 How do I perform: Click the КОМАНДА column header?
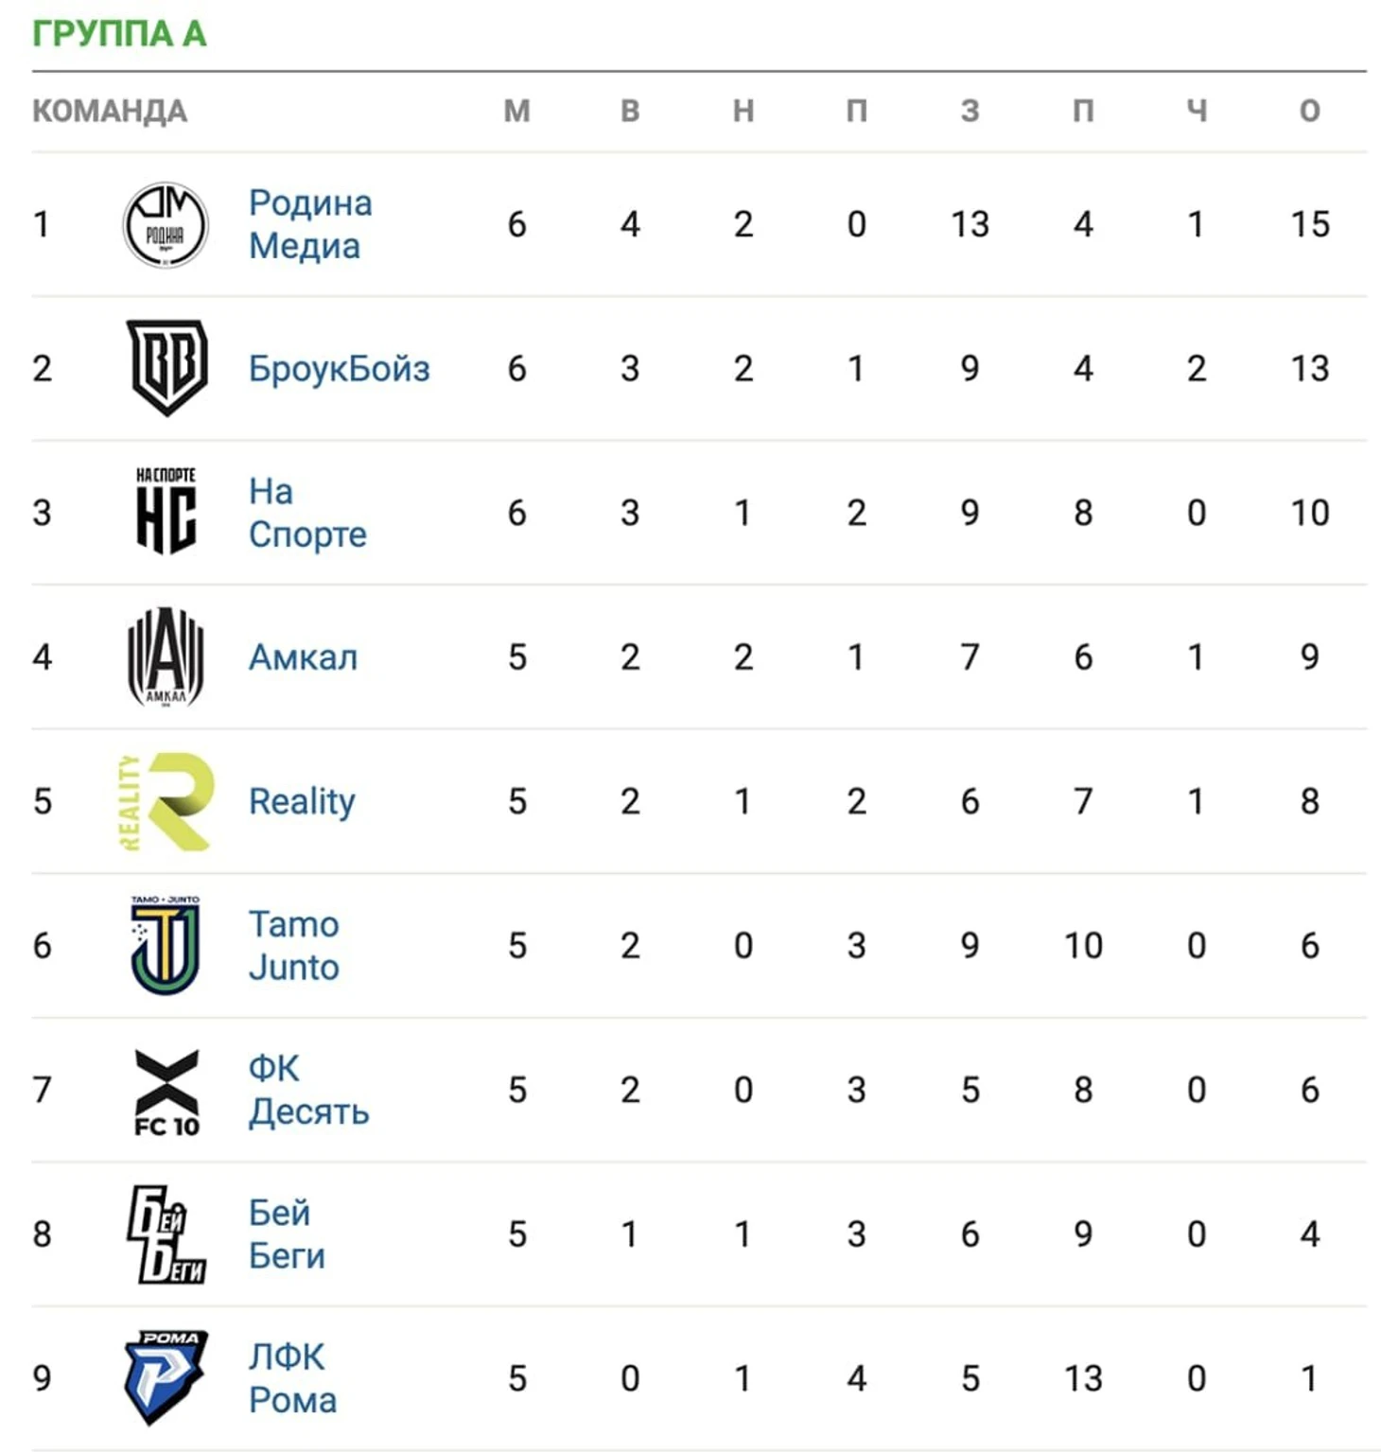click(x=110, y=111)
